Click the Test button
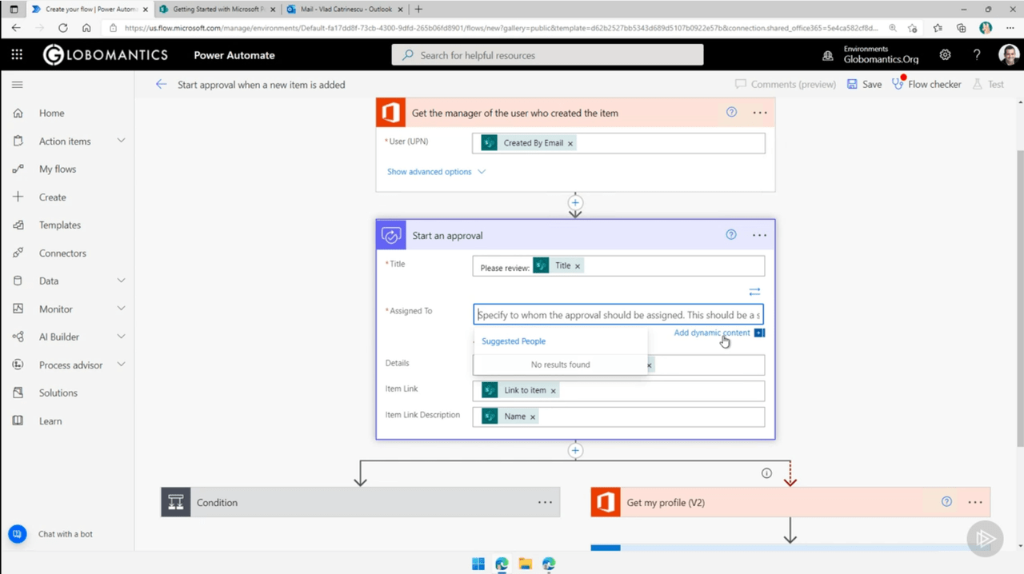 988,84
